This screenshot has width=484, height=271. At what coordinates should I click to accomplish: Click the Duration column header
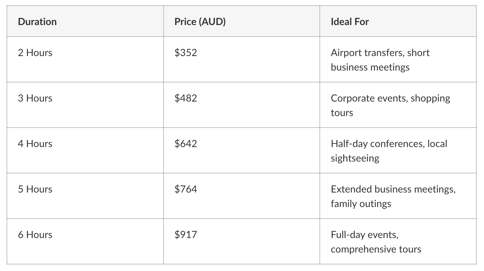tap(85, 21)
